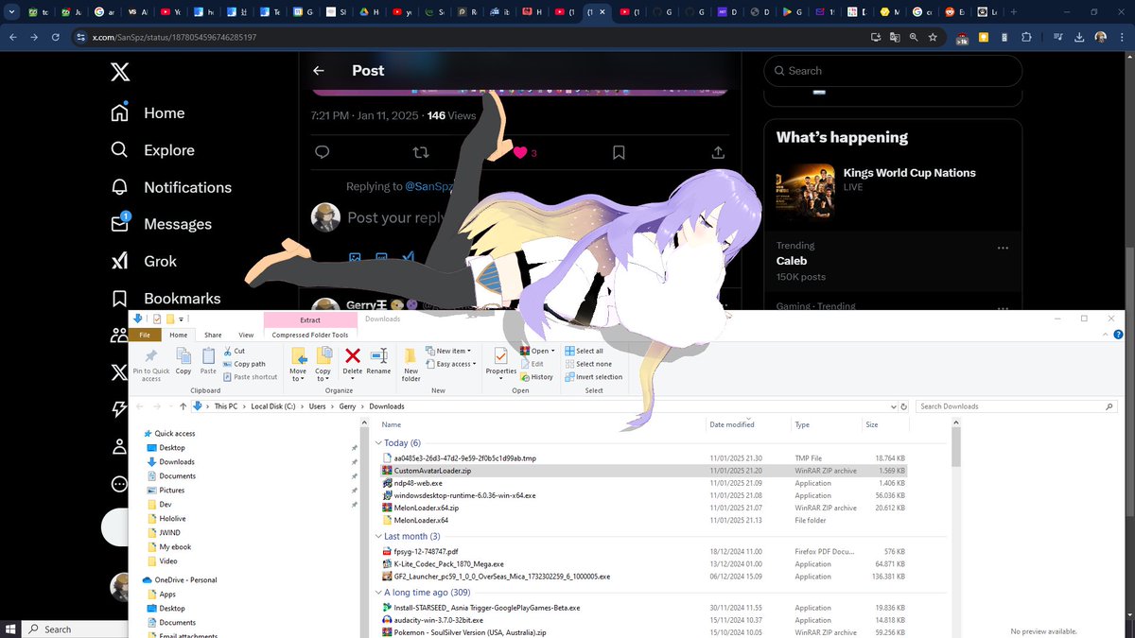Collapse the Last month (3) group
Screen dimensions: 1135x638
coord(379,536)
